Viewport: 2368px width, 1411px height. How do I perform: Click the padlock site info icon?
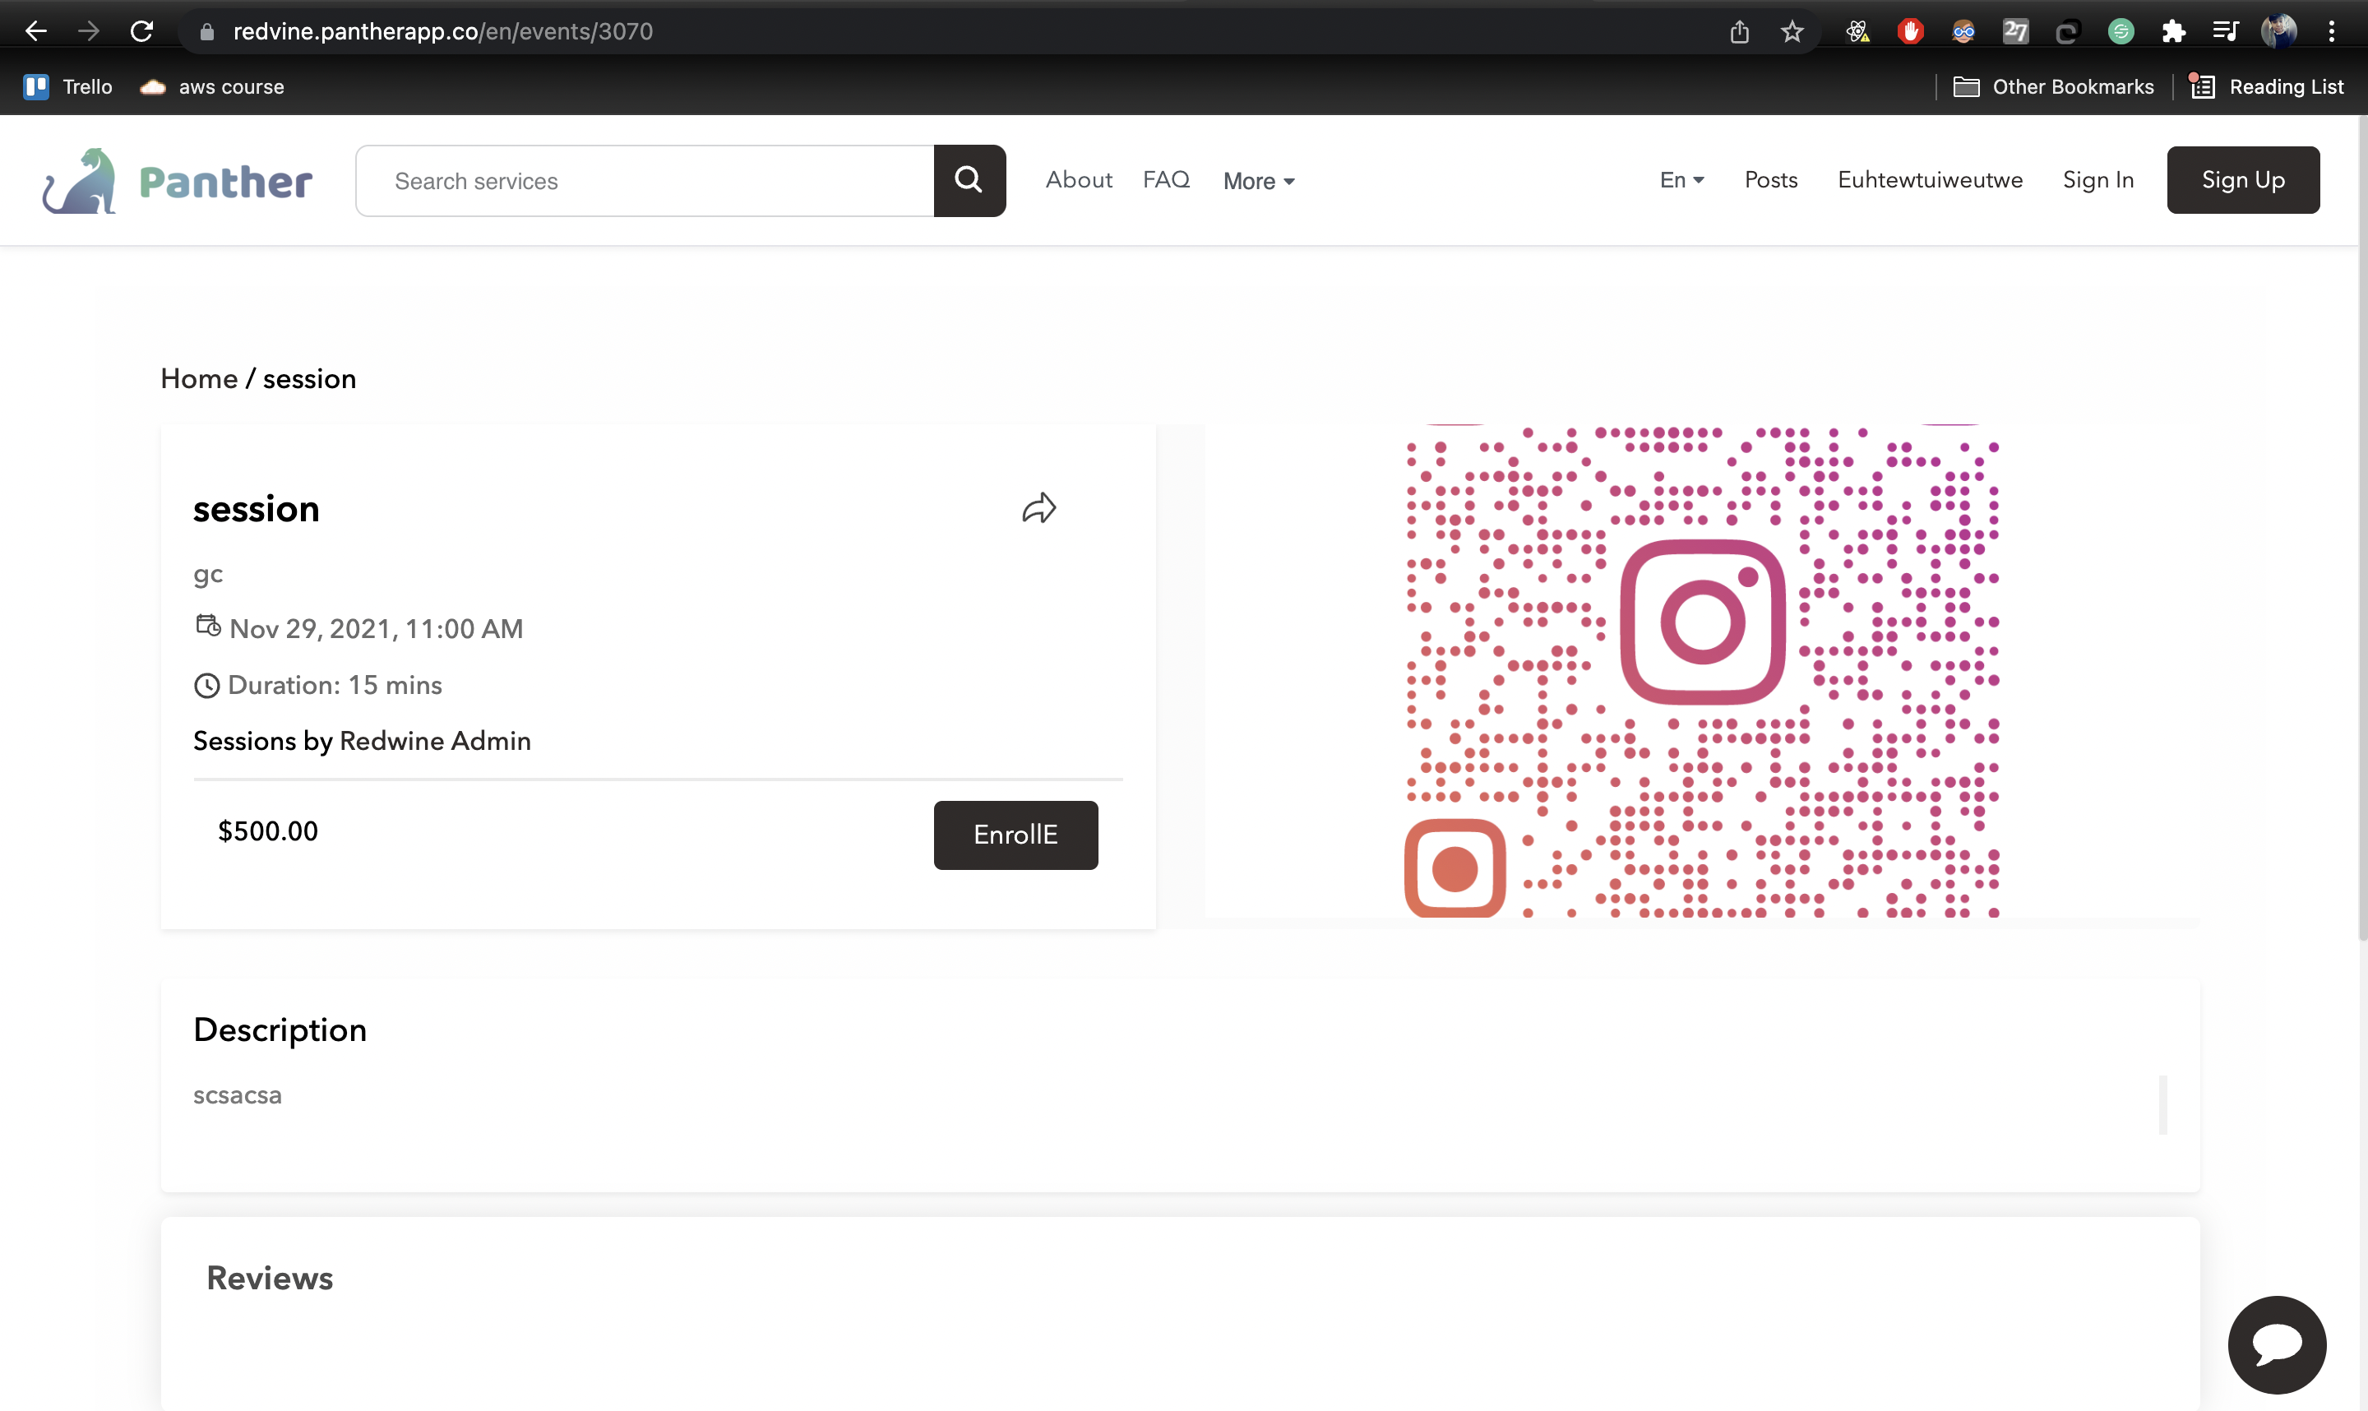[x=206, y=31]
